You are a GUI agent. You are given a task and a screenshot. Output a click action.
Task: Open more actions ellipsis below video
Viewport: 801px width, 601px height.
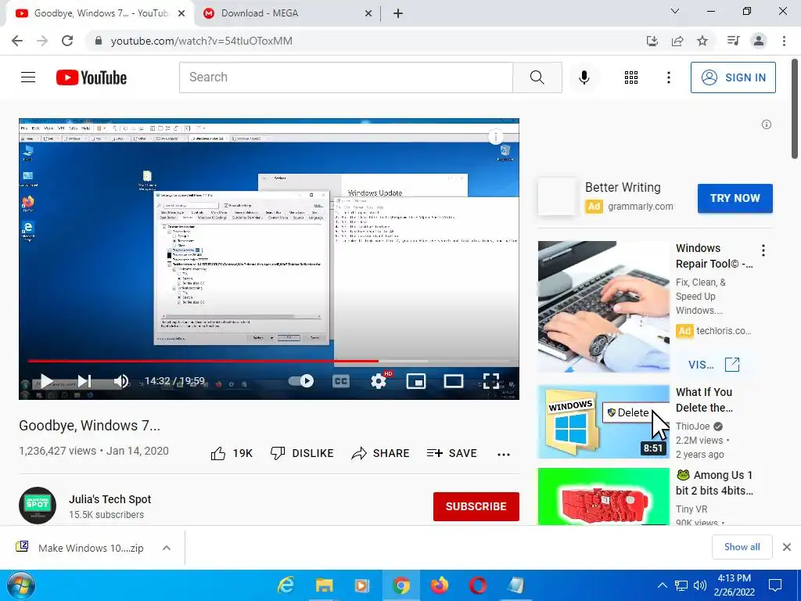click(x=504, y=455)
